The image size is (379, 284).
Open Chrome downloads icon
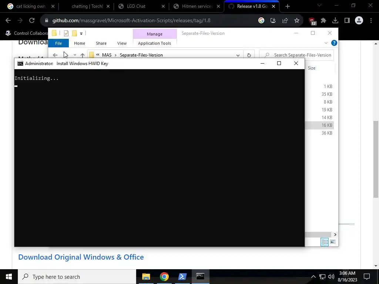[335, 21]
